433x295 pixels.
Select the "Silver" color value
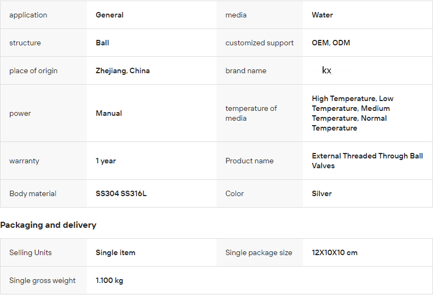pos(321,193)
